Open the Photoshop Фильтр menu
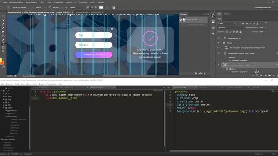The image size is (278, 156). pos(69,3)
